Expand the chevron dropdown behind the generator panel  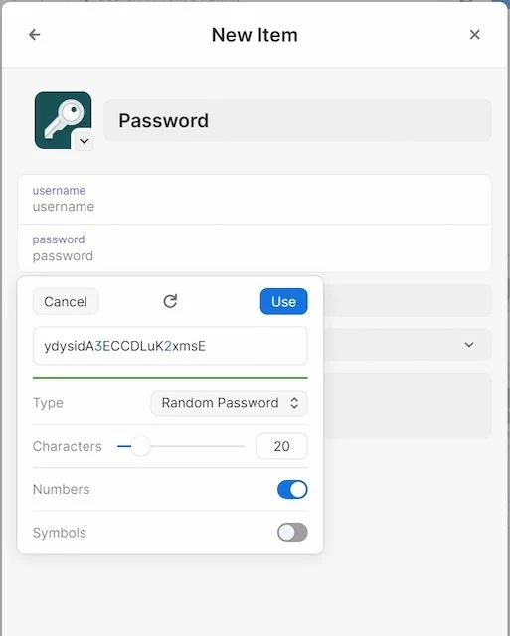pyautogui.click(x=469, y=345)
